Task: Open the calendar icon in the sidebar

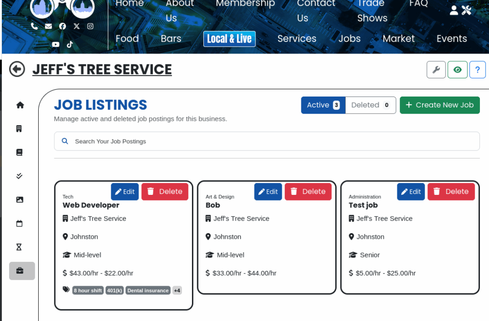Action: (20, 224)
